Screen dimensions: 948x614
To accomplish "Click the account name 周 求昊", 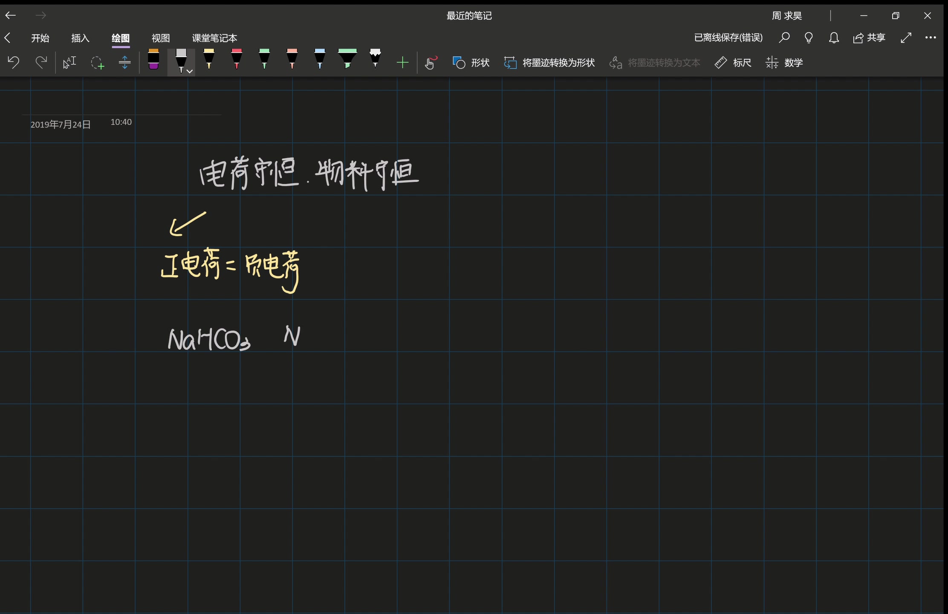I will click(x=787, y=16).
